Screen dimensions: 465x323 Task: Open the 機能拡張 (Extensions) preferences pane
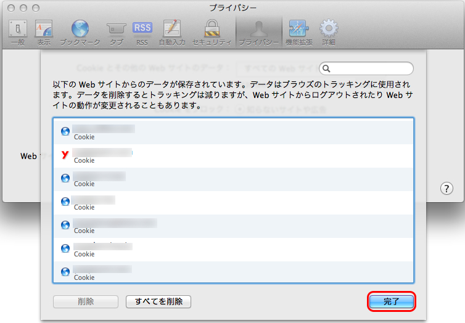tap(299, 32)
